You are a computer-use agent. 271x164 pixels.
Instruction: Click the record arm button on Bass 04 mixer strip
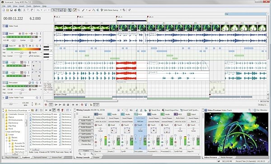(96, 142)
